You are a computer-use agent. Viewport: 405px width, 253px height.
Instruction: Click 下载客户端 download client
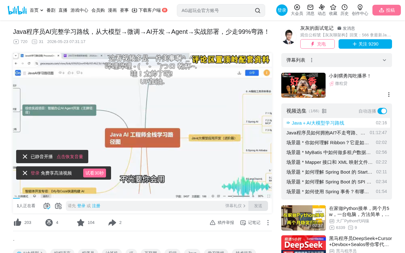click(x=149, y=10)
